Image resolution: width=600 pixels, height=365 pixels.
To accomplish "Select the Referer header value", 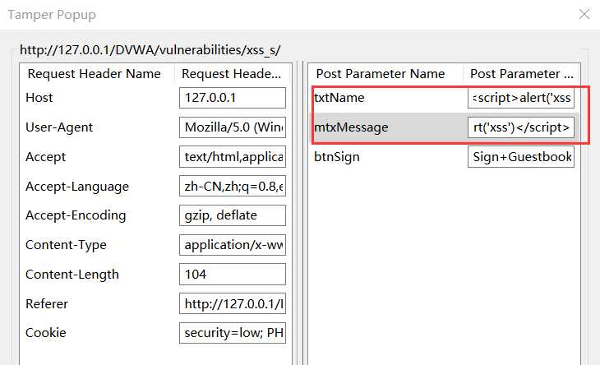I will coord(232,304).
